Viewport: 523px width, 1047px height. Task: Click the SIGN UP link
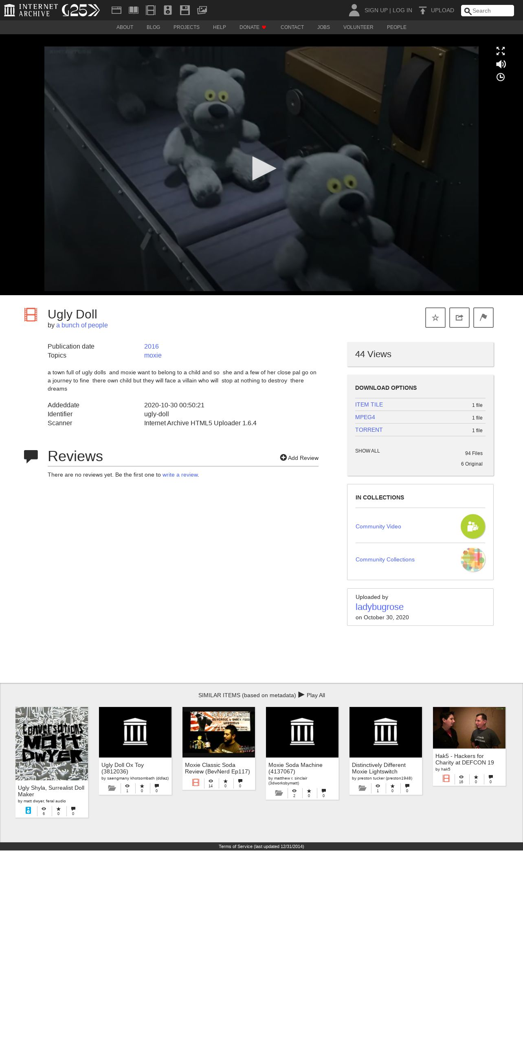tap(376, 10)
